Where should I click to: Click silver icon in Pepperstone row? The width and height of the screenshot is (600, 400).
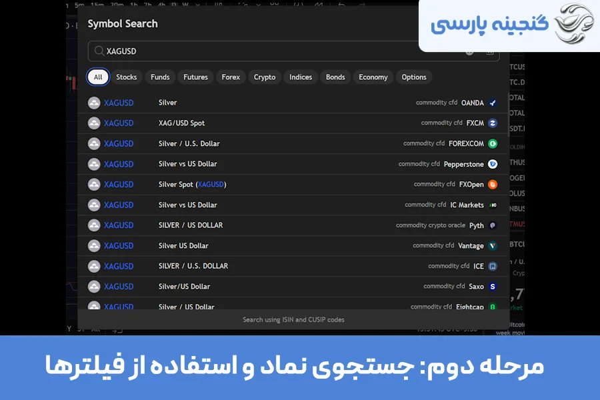click(94, 164)
